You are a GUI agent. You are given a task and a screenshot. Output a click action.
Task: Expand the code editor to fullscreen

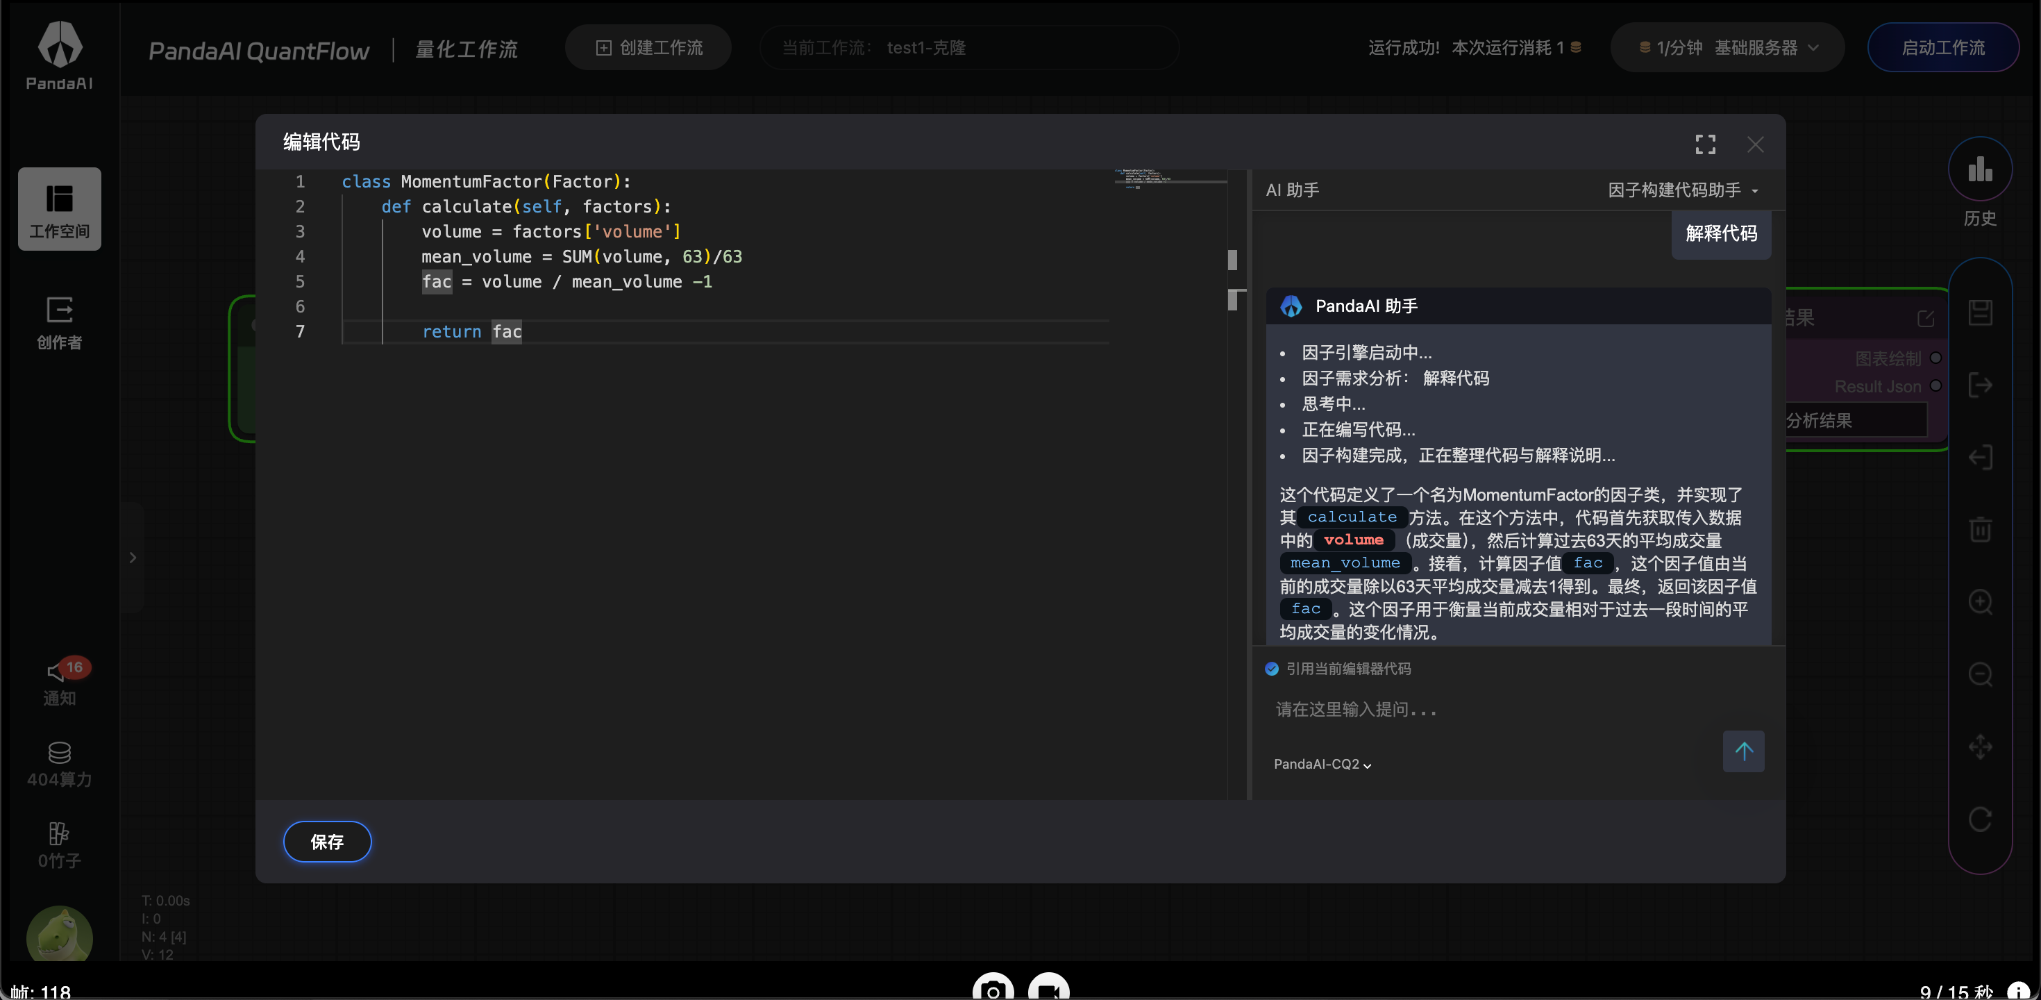(1705, 144)
